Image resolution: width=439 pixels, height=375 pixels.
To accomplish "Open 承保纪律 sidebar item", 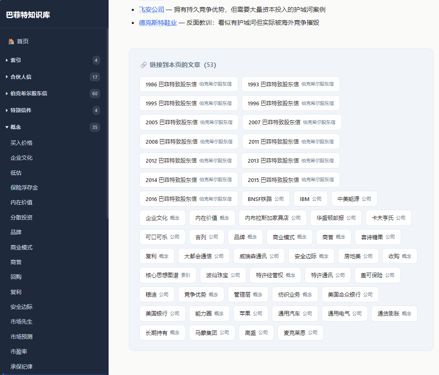I will click(21, 367).
